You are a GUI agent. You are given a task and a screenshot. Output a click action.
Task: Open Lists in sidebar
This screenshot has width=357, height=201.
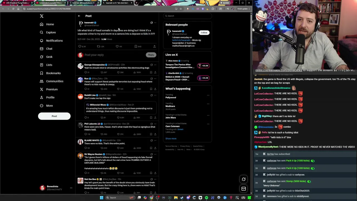pyautogui.click(x=46, y=65)
